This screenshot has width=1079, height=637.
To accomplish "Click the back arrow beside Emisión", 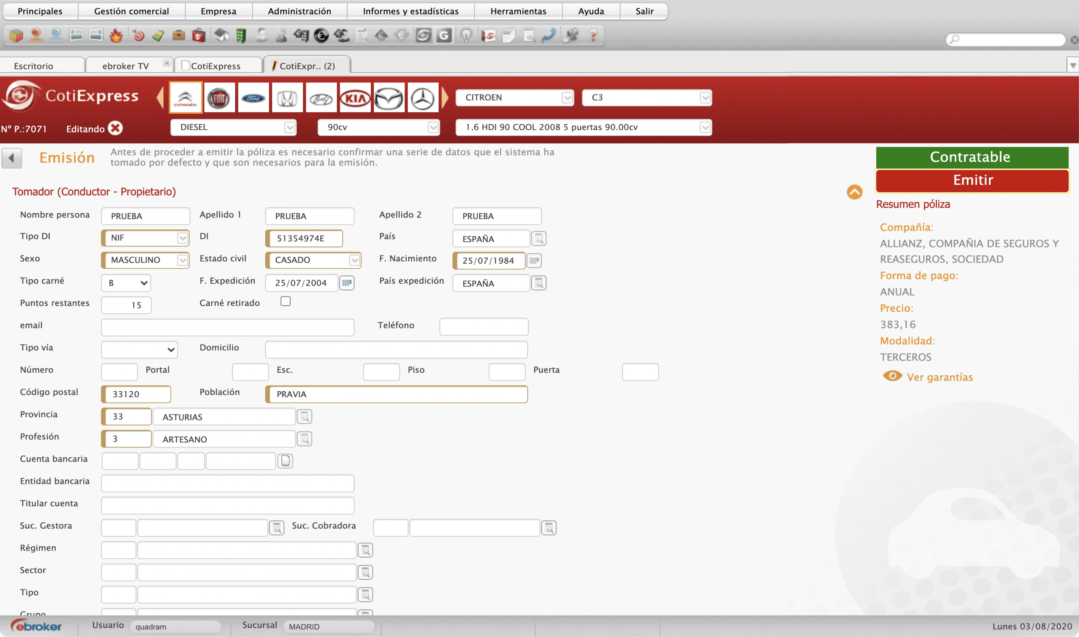I will tap(12, 158).
